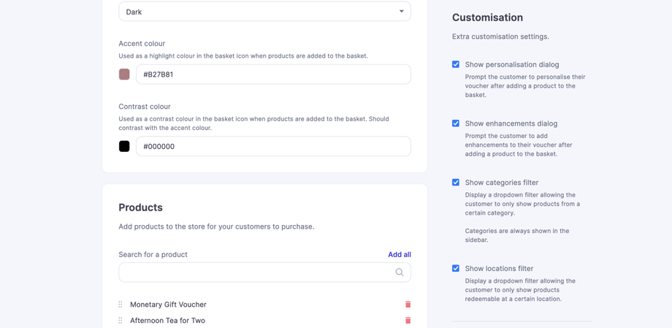Click the dropdown arrow beside Dark
This screenshot has width=672, height=328.
(401, 12)
